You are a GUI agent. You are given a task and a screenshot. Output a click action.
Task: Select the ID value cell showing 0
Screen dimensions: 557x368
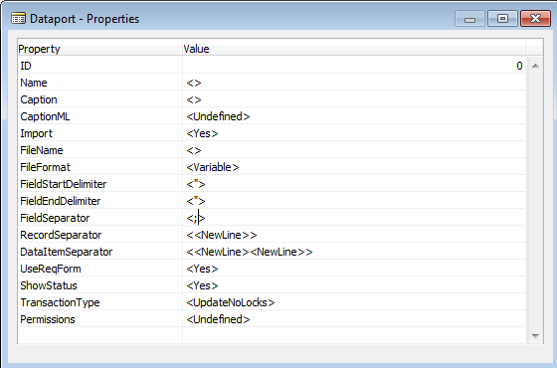[x=354, y=66]
